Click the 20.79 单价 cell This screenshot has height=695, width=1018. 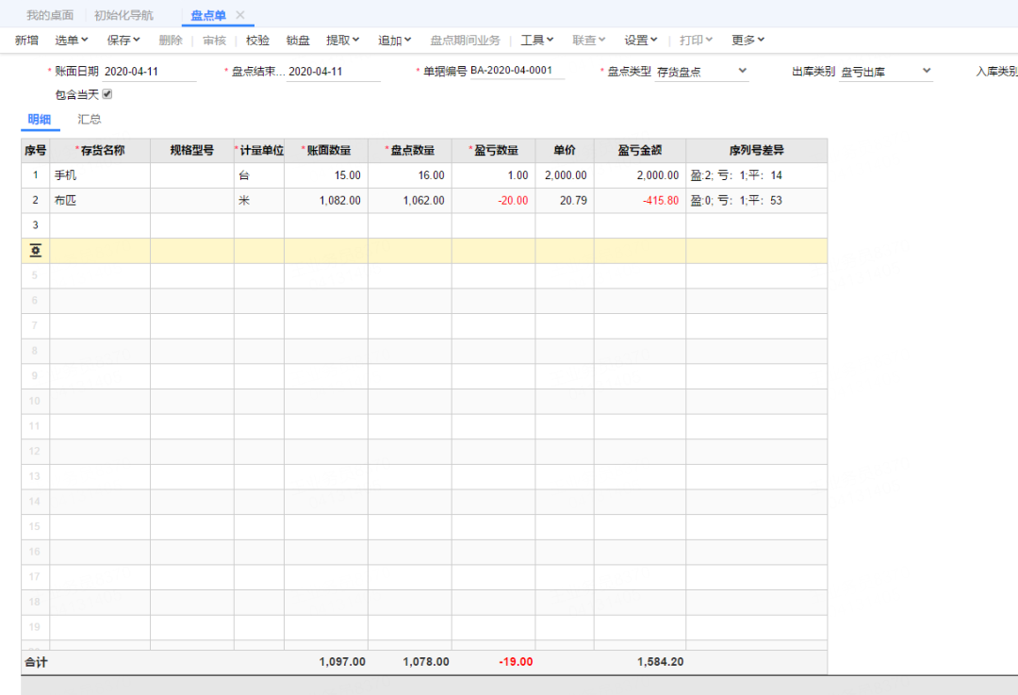[x=565, y=201]
